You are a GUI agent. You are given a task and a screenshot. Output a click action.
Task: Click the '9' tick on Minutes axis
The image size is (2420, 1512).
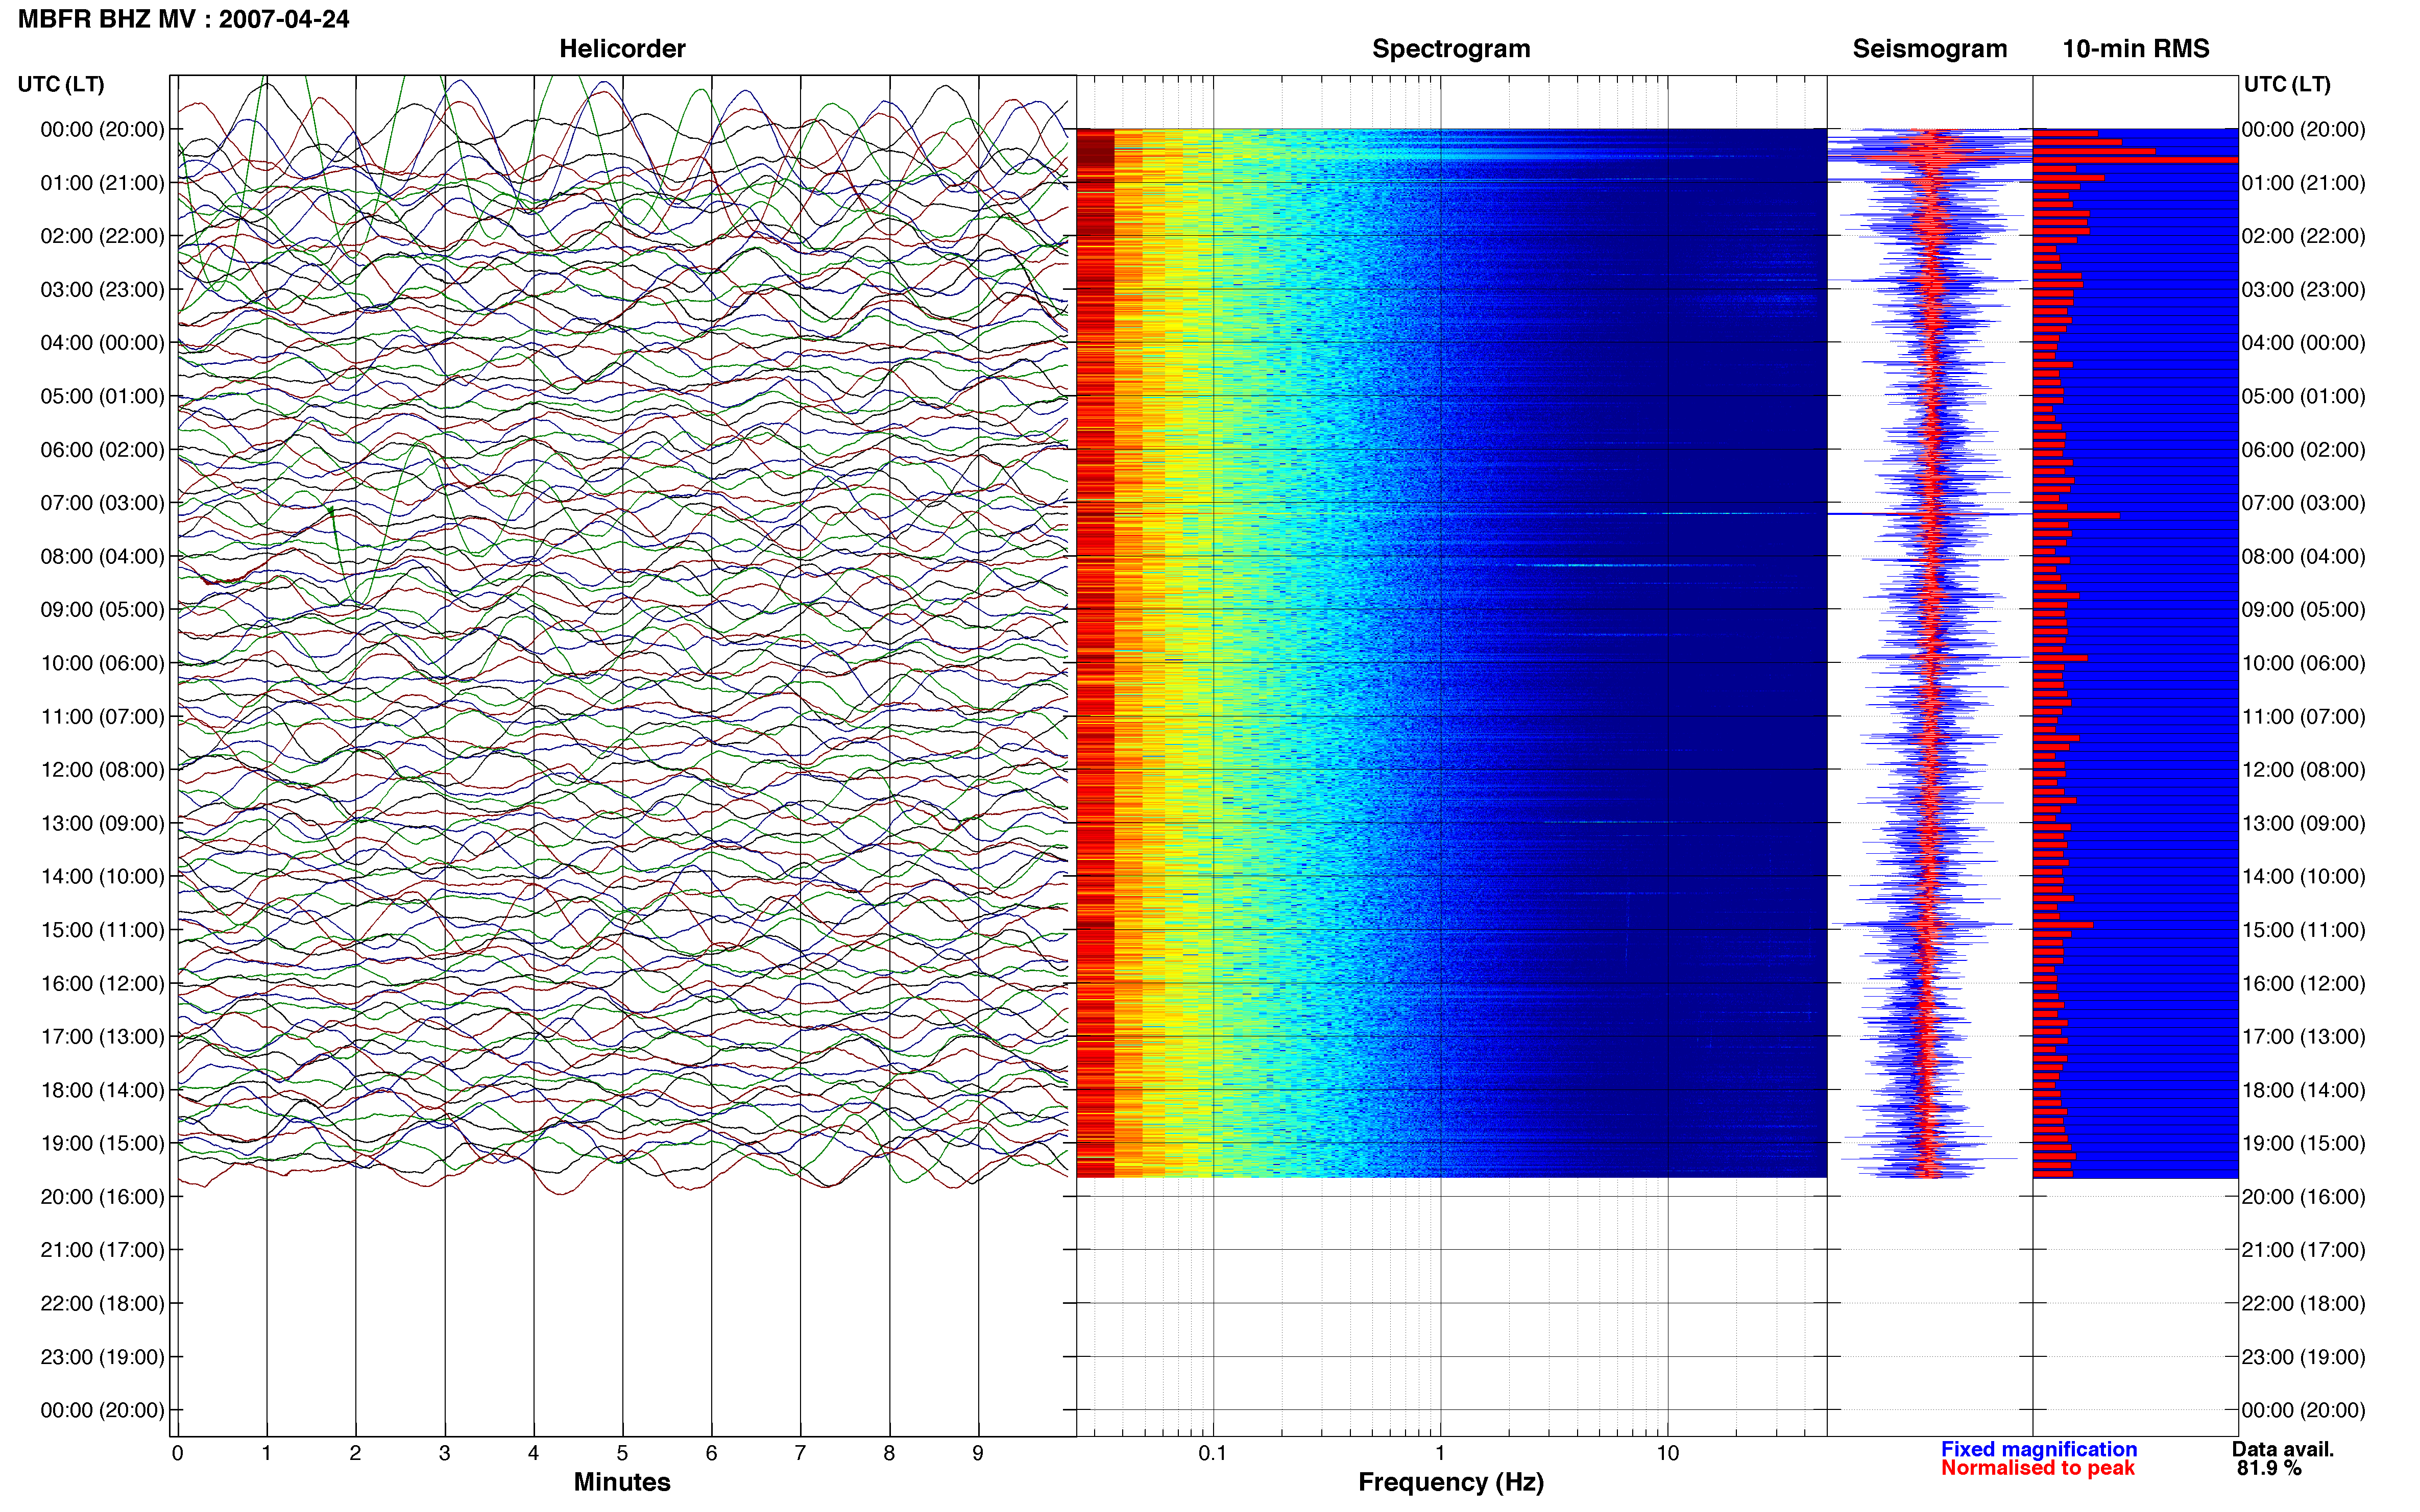tap(978, 1454)
